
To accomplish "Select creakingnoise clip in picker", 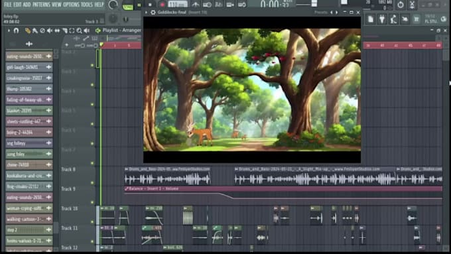I will click(x=29, y=78).
